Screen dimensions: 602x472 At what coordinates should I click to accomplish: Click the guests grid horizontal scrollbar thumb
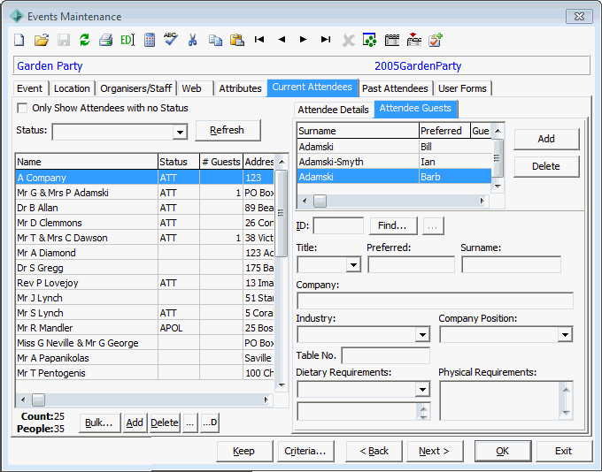point(320,201)
